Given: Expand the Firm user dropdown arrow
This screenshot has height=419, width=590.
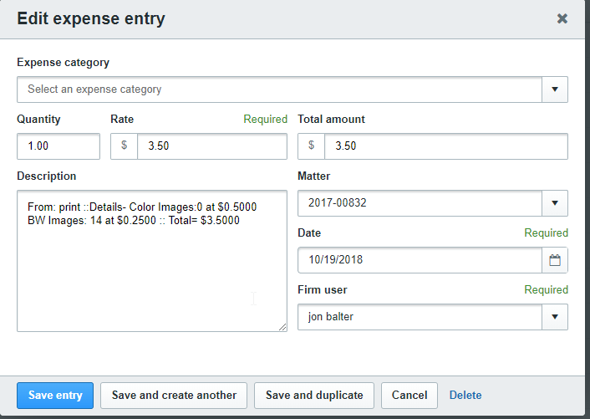Looking at the screenshot, I should click(555, 317).
